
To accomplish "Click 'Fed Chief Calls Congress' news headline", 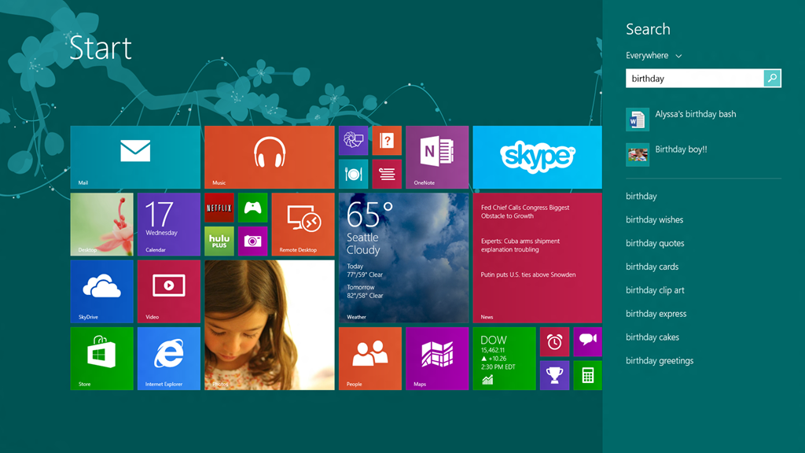I will click(525, 212).
